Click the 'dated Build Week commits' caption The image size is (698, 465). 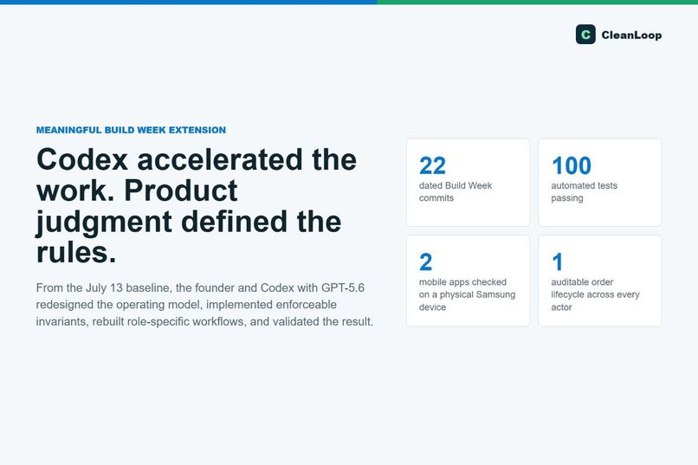coord(456,191)
